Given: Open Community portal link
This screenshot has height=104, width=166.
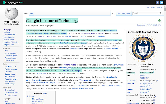Looking at the screenshot, I should point(11,56).
